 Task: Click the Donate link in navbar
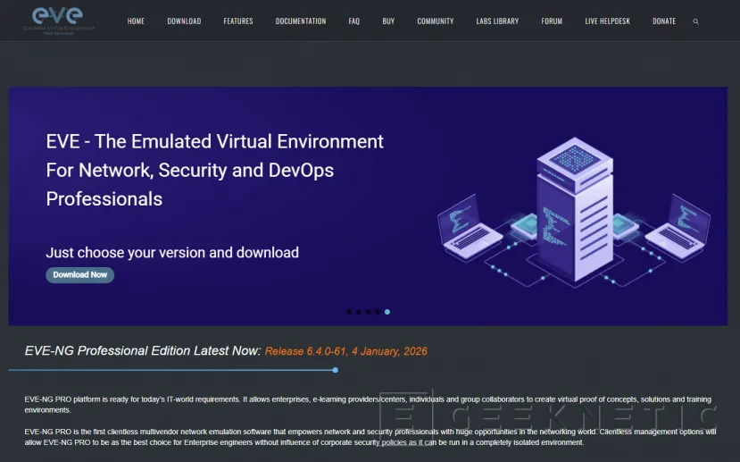point(664,21)
